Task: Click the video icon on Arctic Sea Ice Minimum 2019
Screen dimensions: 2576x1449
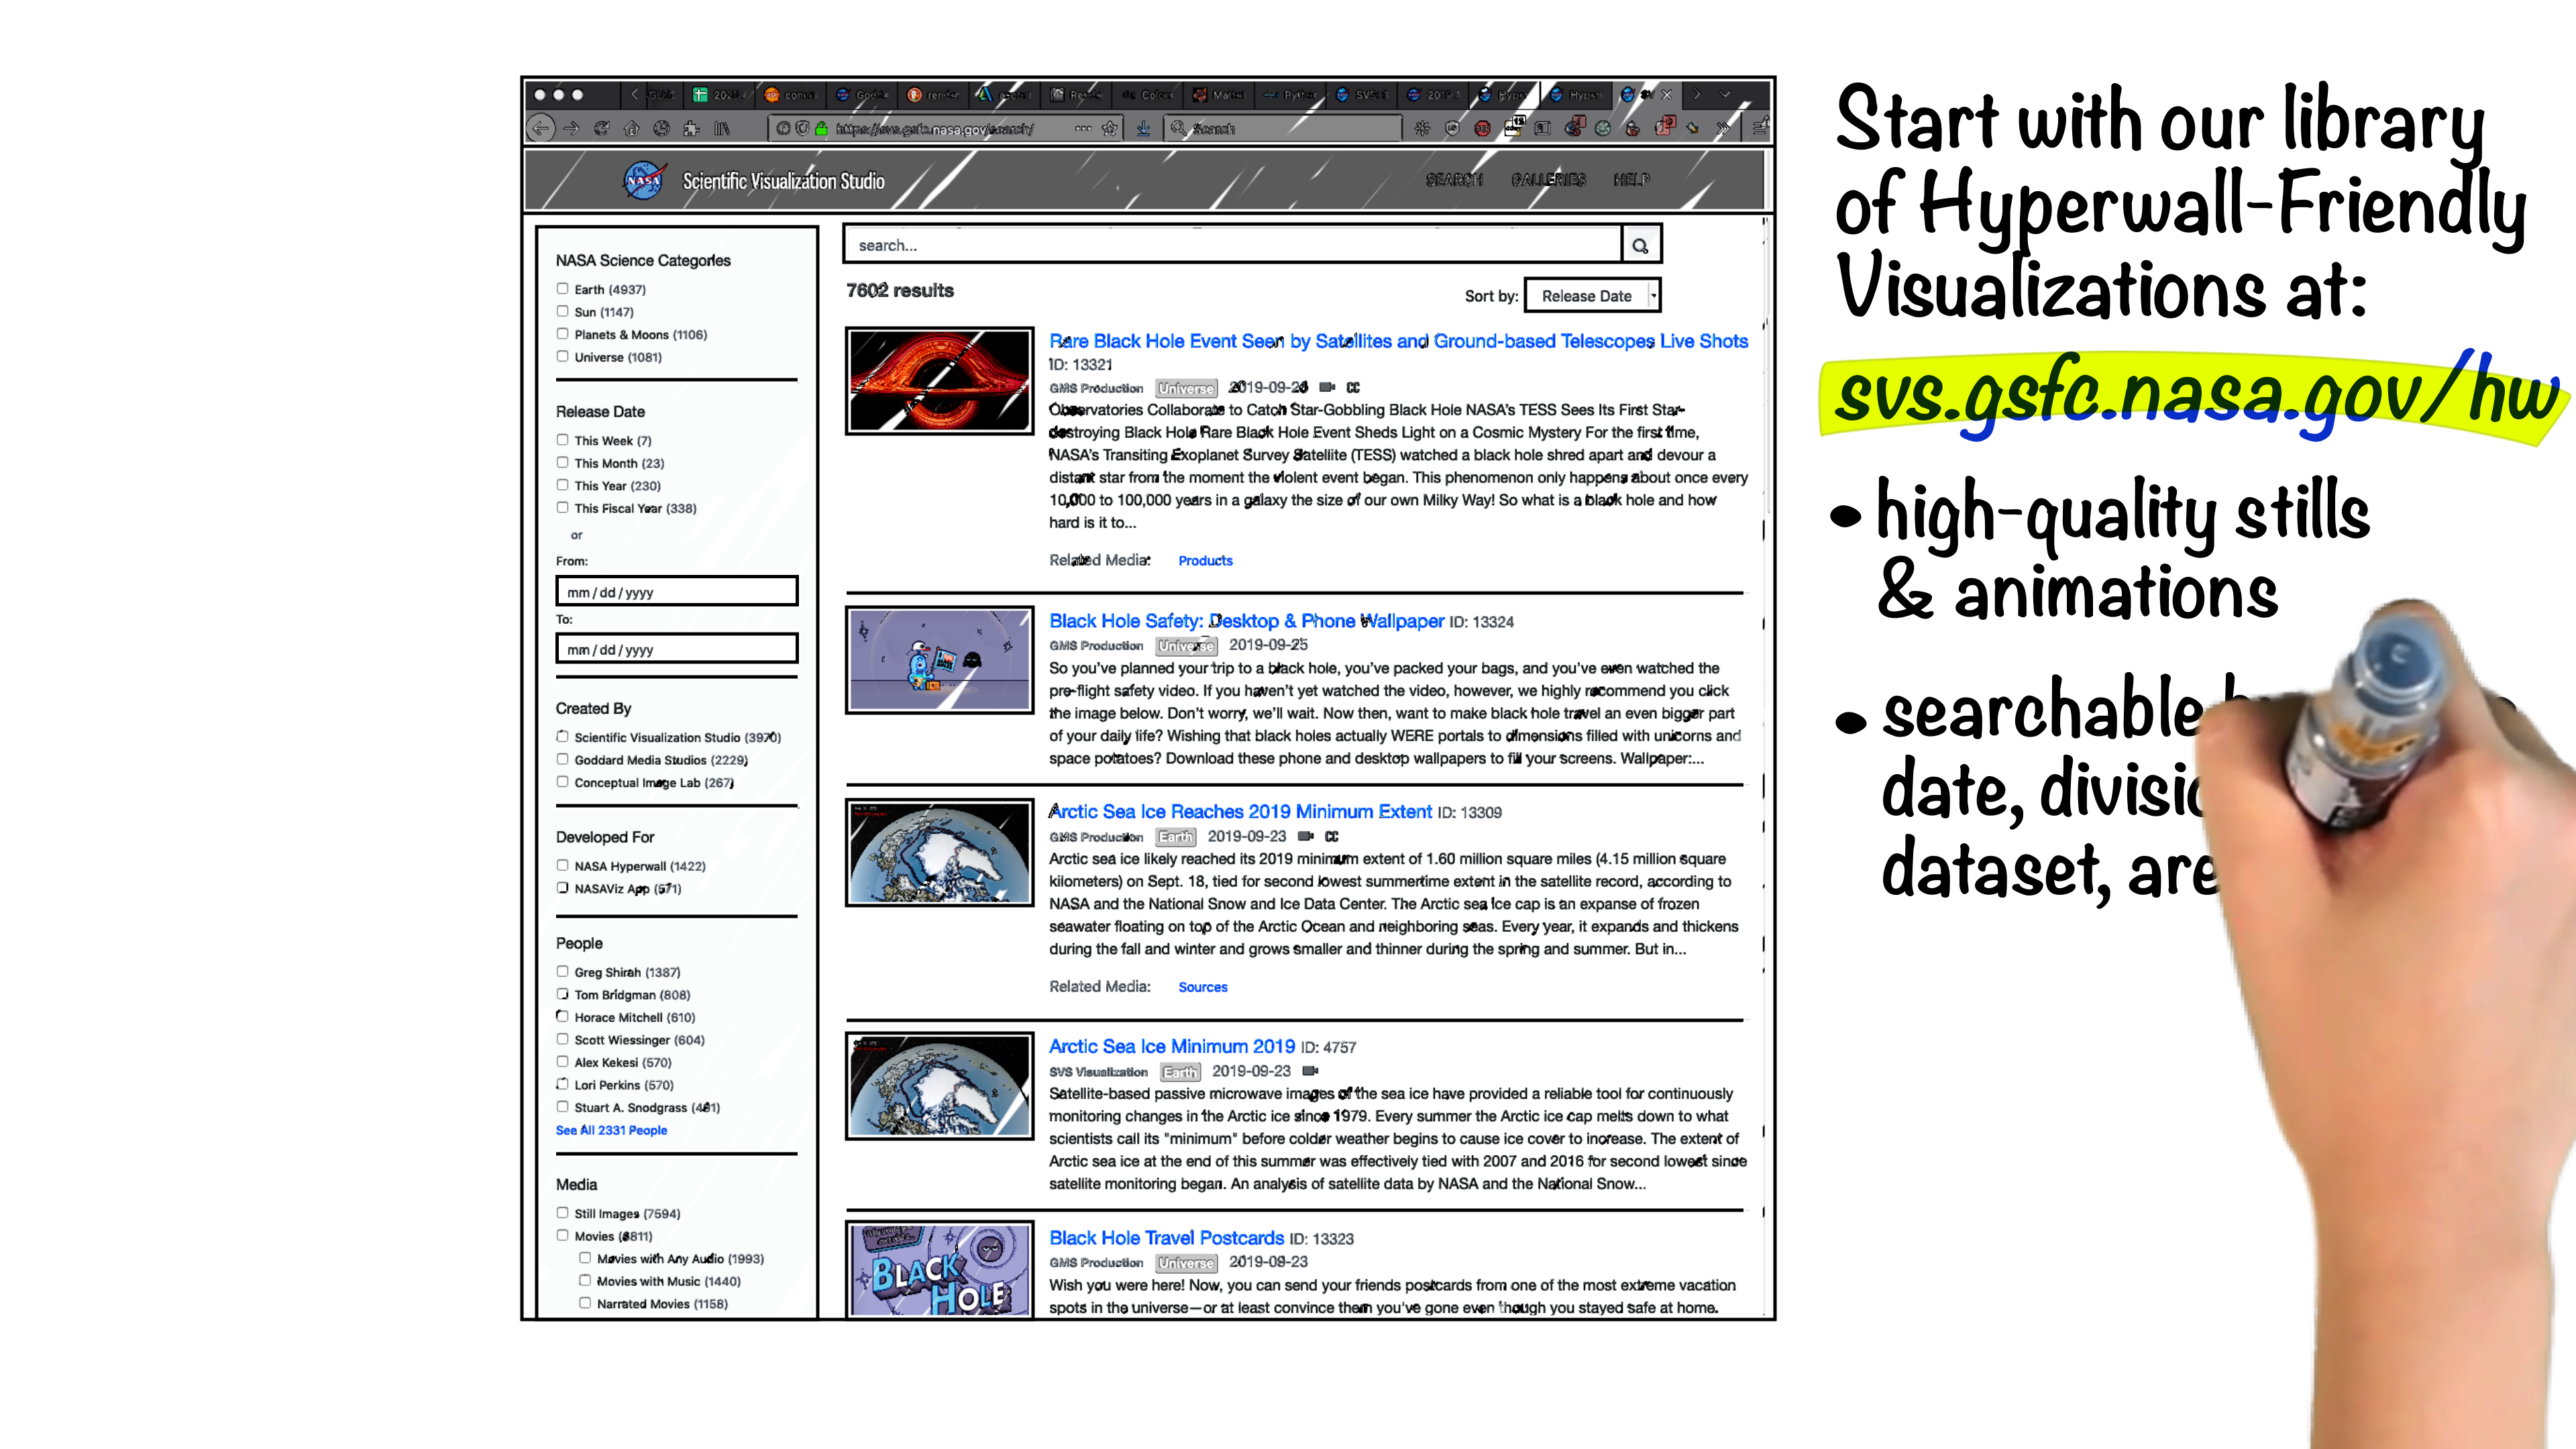Action: coord(1310,1071)
